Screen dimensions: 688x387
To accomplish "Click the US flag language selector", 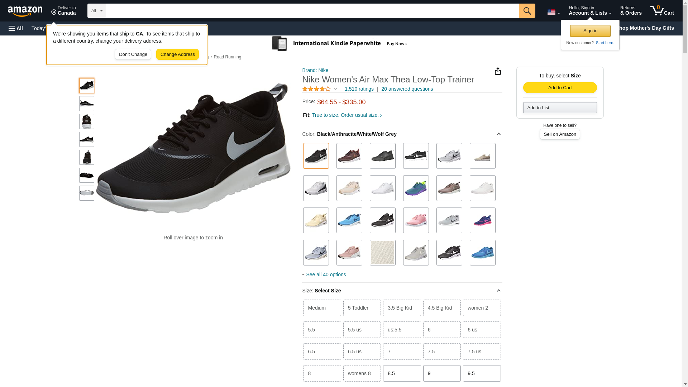I will [553, 13].
